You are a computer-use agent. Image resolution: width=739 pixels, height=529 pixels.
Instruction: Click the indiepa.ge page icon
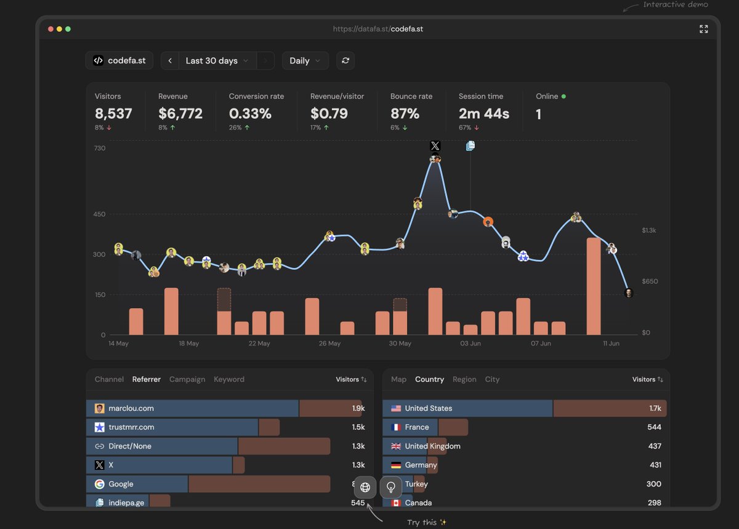coord(99,503)
